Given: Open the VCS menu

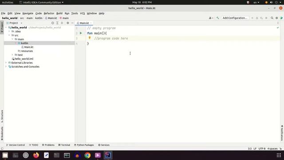Looking at the screenshot, I should tap(82, 13).
